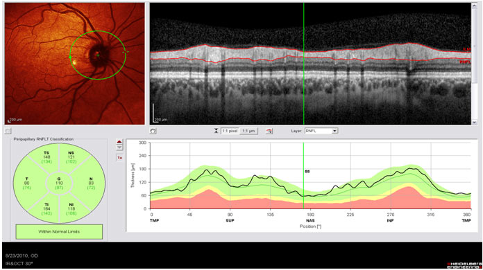The image size is (483, 270).
Task: Click the fundus infrared image thumbnail
Action: pos(74,64)
